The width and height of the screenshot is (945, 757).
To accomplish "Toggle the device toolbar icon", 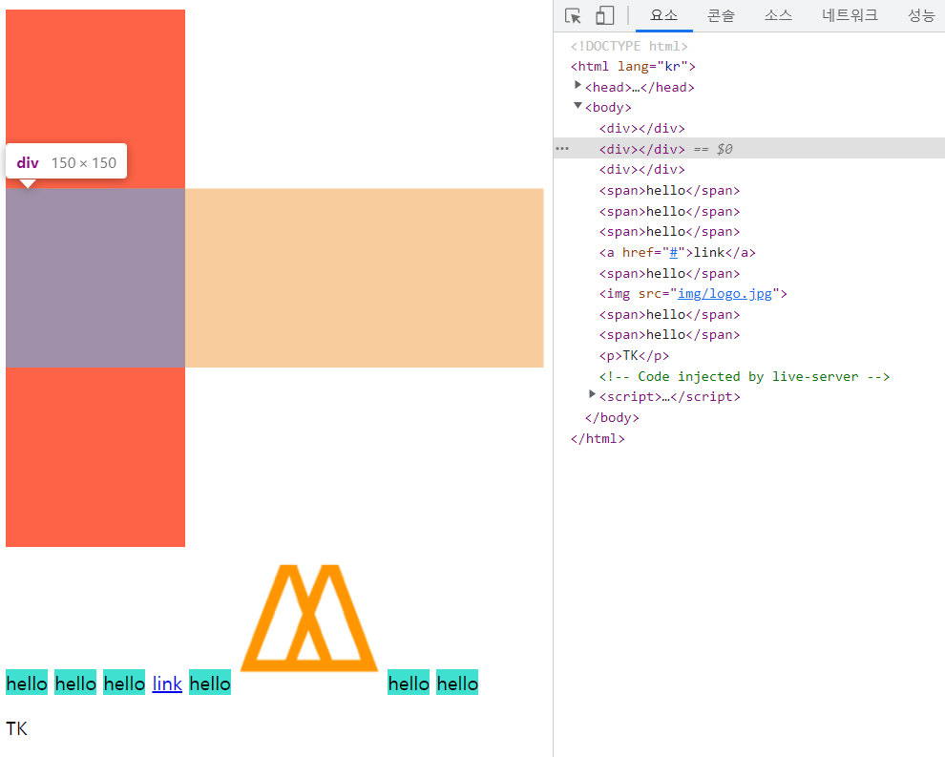I will pyautogui.click(x=604, y=15).
